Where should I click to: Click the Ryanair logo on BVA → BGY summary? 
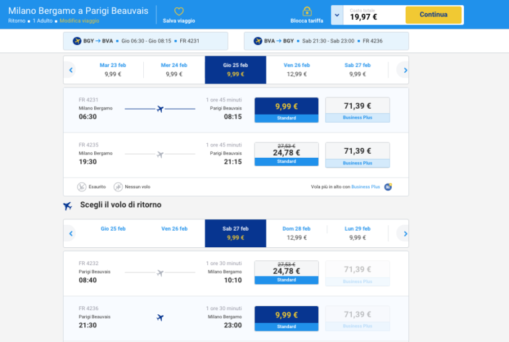[x=258, y=41]
